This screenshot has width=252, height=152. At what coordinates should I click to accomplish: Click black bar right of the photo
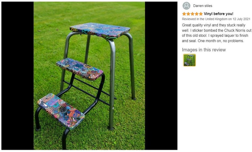(x=161, y=76)
